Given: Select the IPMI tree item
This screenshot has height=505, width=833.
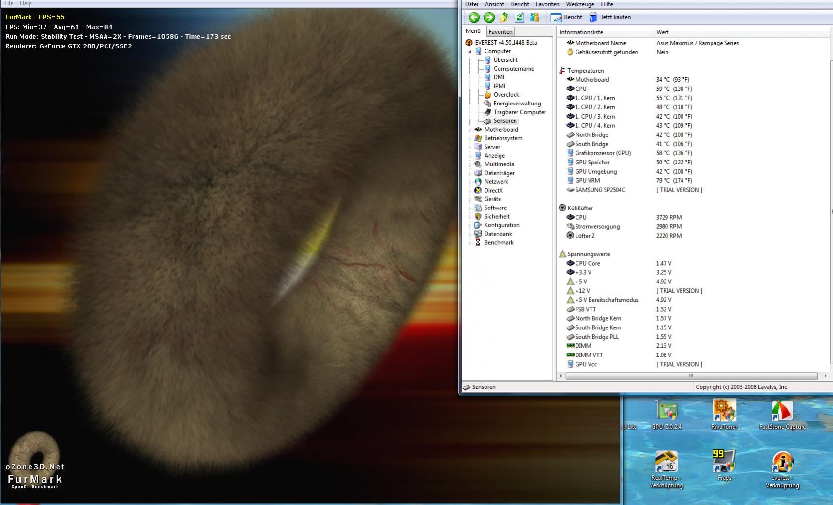Looking at the screenshot, I should pos(499,86).
